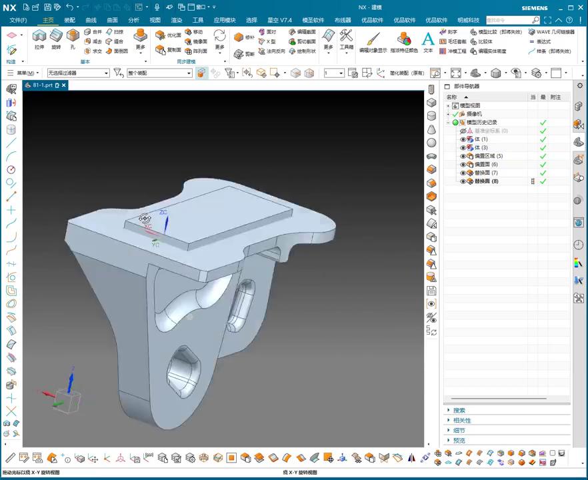Click the 文本 (Text) tool icon
The height and width of the screenshot is (480, 588).
[428, 39]
